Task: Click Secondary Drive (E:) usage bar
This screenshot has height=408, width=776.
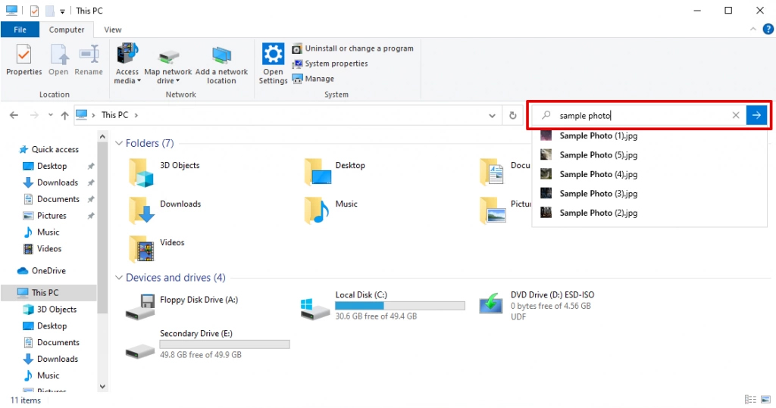Action: click(x=224, y=344)
